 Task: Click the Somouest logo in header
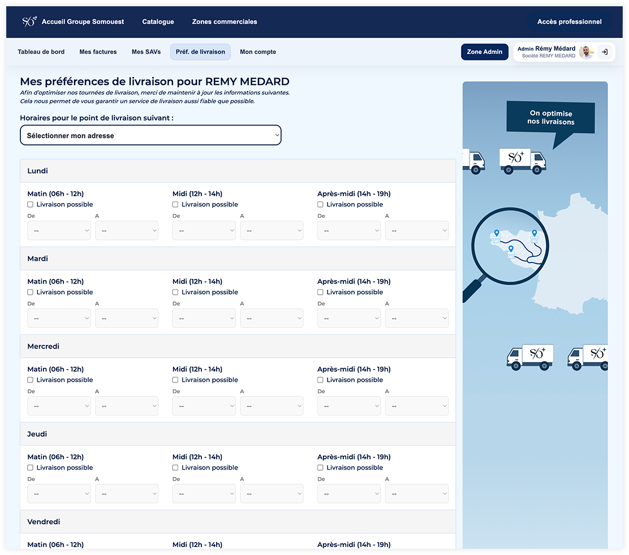click(29, 21)
